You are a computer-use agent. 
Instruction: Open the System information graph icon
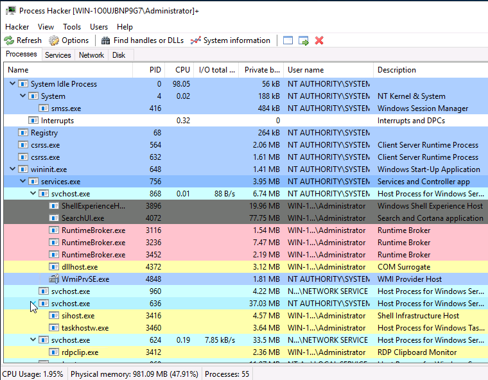pyautogui.click(x=195, y=40)
